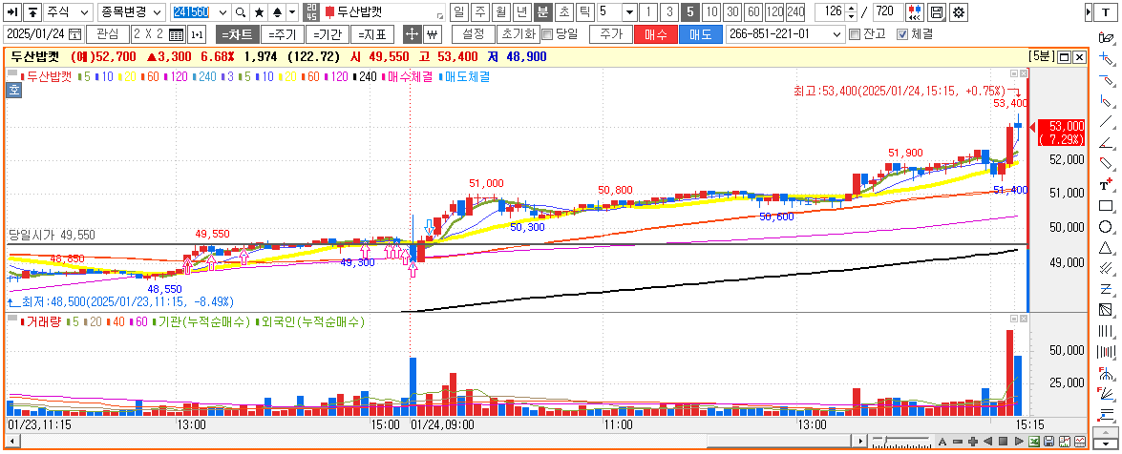Screen dimensions: 1122x454
Task: Open the account 266-851-221-01 dropdown
Action: [838, 34]
